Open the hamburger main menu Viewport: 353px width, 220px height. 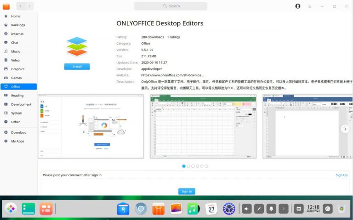click(x=310, y=6)
